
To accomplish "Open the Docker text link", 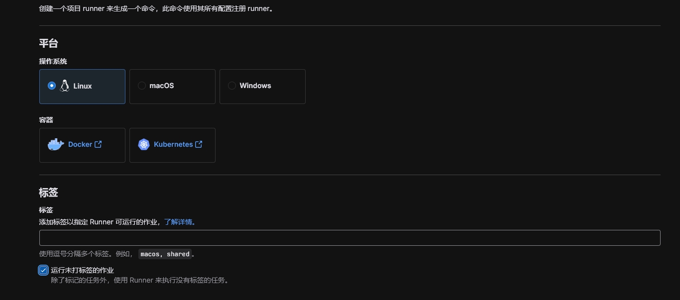I will pos(80,144).
